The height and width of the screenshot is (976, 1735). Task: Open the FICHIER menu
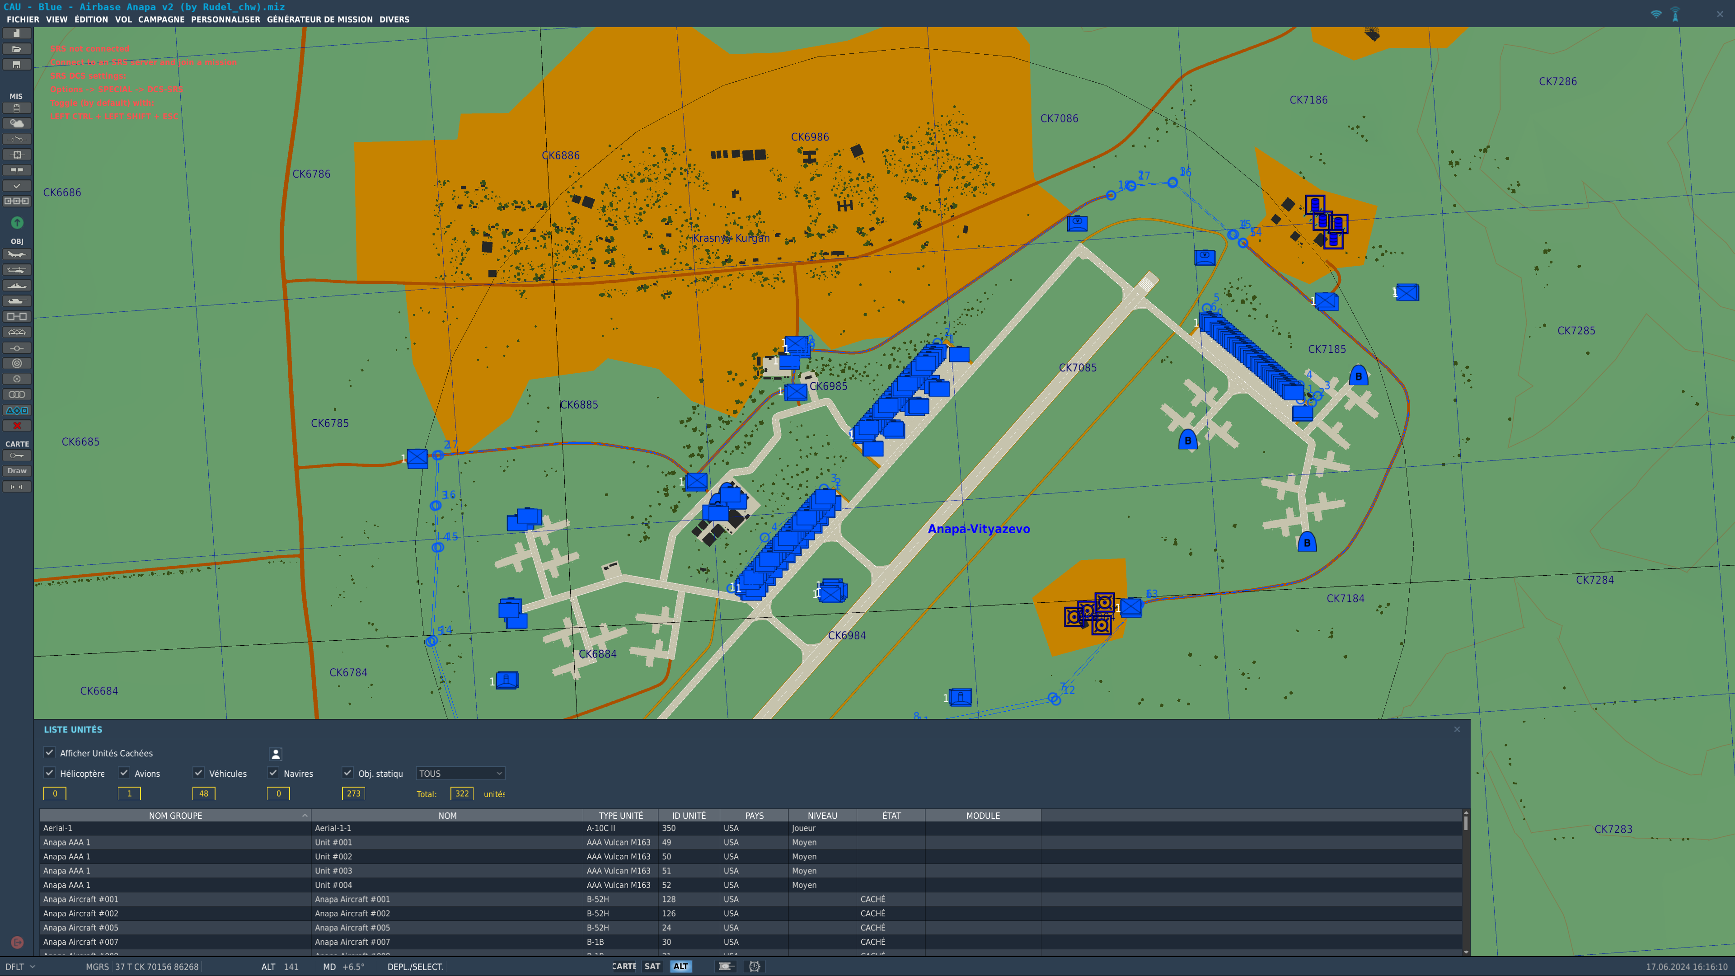(23, 19)
